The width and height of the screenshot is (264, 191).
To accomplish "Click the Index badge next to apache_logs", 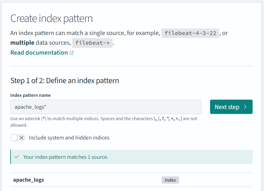I will click(x=170, y=180).
